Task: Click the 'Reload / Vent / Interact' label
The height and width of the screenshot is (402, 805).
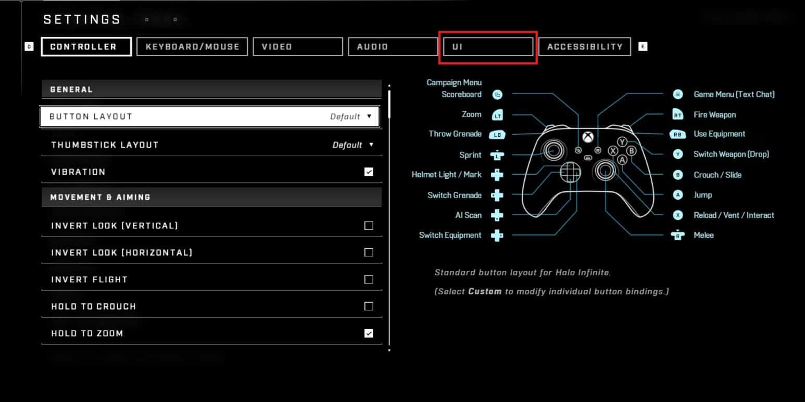Action: tap(734, 215)
